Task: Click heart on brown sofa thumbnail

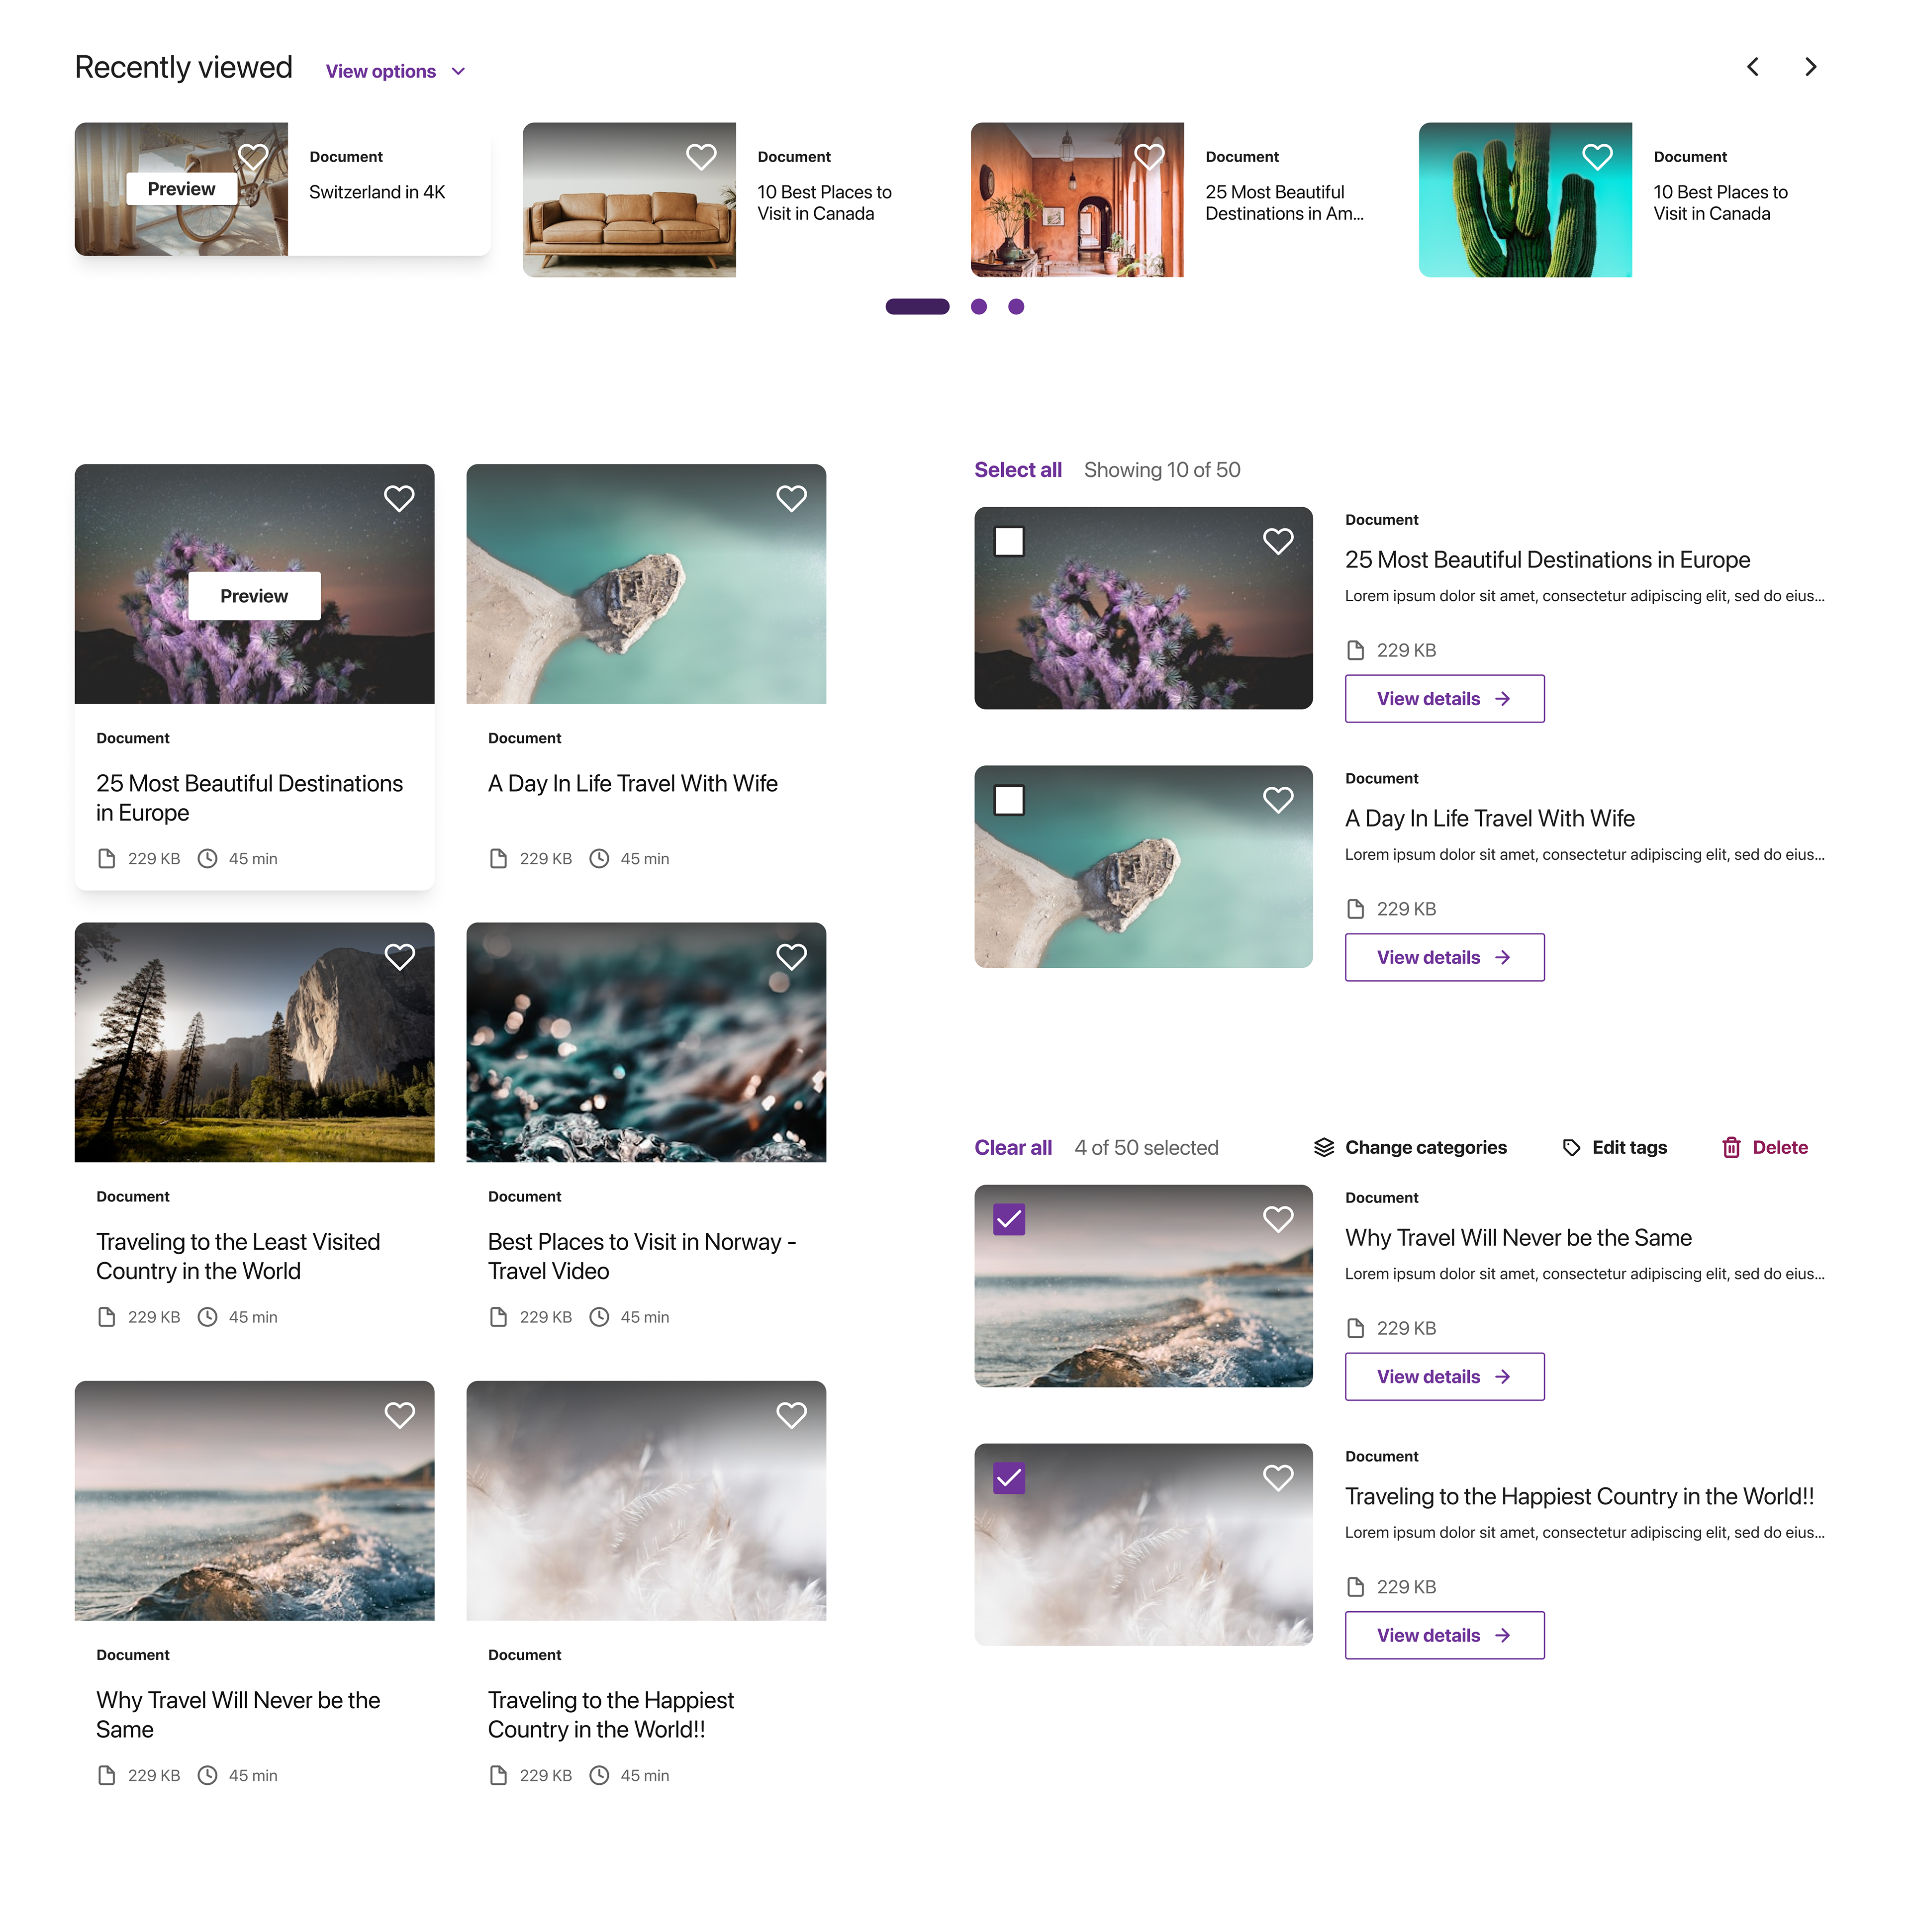Action: [x=701, y=157]
